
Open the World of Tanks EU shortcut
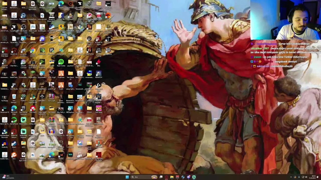click(5, 64)
